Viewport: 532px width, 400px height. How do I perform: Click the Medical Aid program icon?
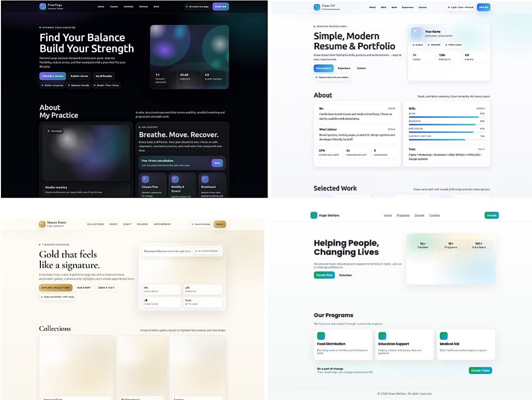pos(444,336)
